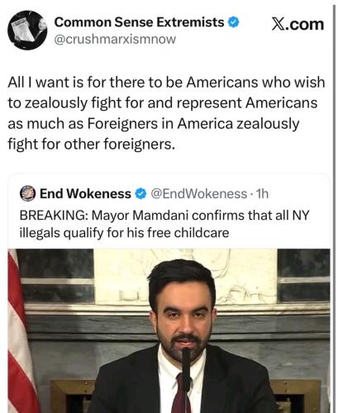Click verified badge beside Common Sense Extremists
This screenshot has height=413, width=338.
coord(233,22)
